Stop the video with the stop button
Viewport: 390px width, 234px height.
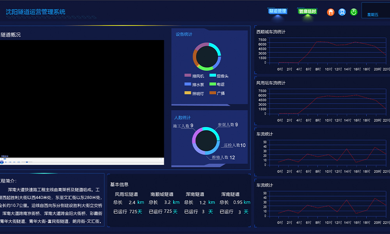point(6,162)
